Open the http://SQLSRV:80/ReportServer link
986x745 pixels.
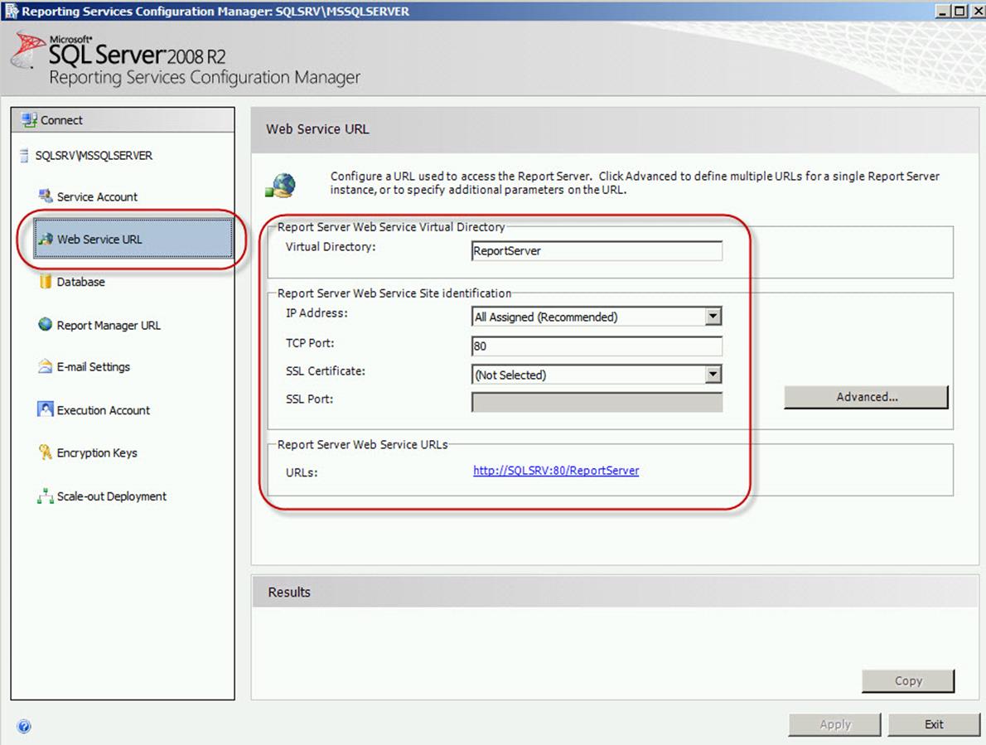tap(556, 470)
